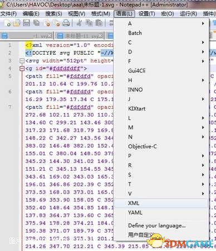Click the Copy toolbar icon

89,23
